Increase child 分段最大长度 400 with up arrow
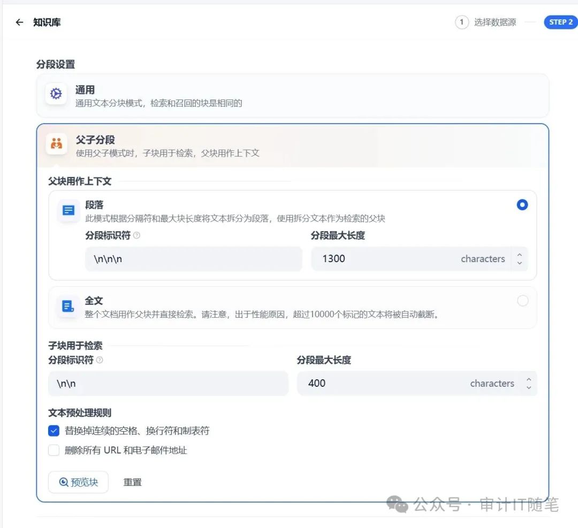 pos(529,379)
